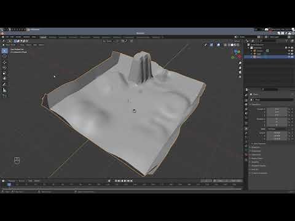This screenshot has height=221, width=295.
Task: Play the animation forward
Action: pyautogui.click(x=125, y=180)
